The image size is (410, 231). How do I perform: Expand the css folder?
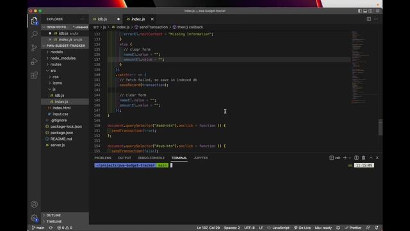(x=56, y=77)
